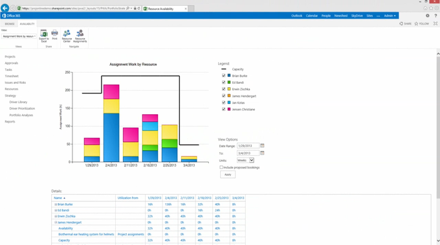This screenshot has height=245, width=440.
Task: Open the Admin menu in top bar
Action: point(390,15)
